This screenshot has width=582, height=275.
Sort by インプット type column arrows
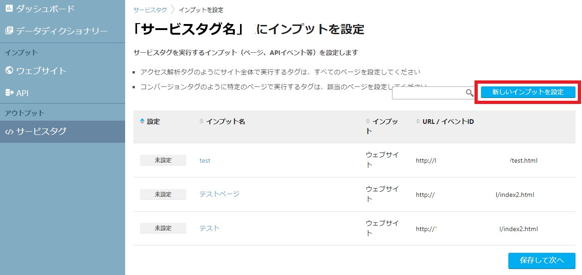click(x=368, y=121)
